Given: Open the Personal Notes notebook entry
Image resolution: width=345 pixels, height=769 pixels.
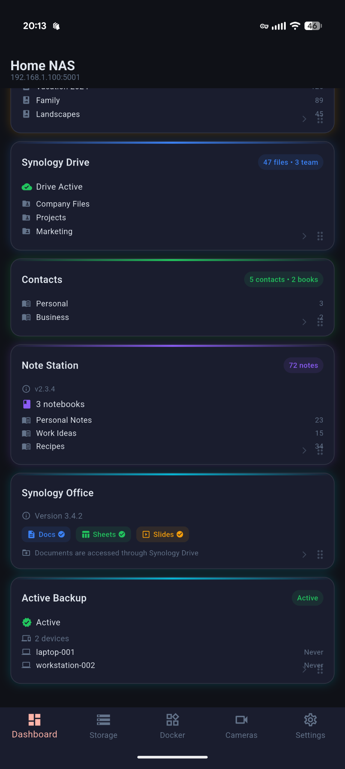Looking at the screenshot, I should (64, 420).
